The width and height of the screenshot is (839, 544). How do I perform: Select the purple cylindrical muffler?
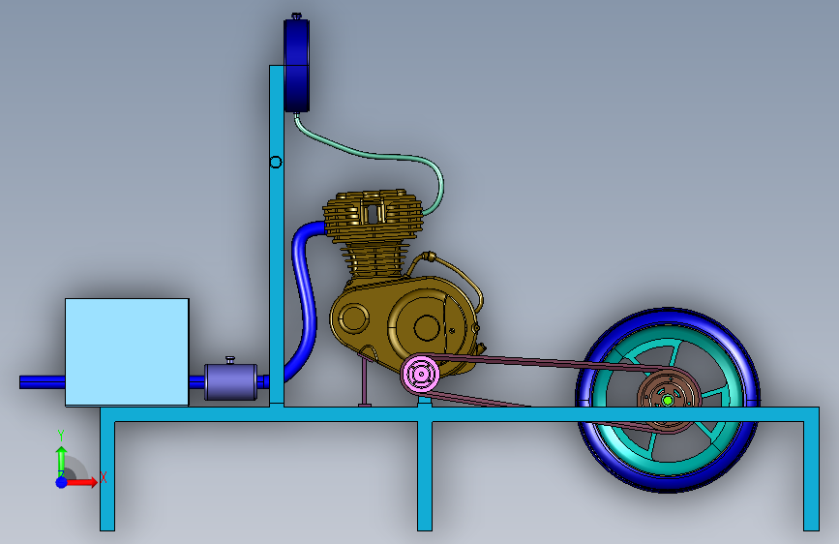[x=230, y=381]
